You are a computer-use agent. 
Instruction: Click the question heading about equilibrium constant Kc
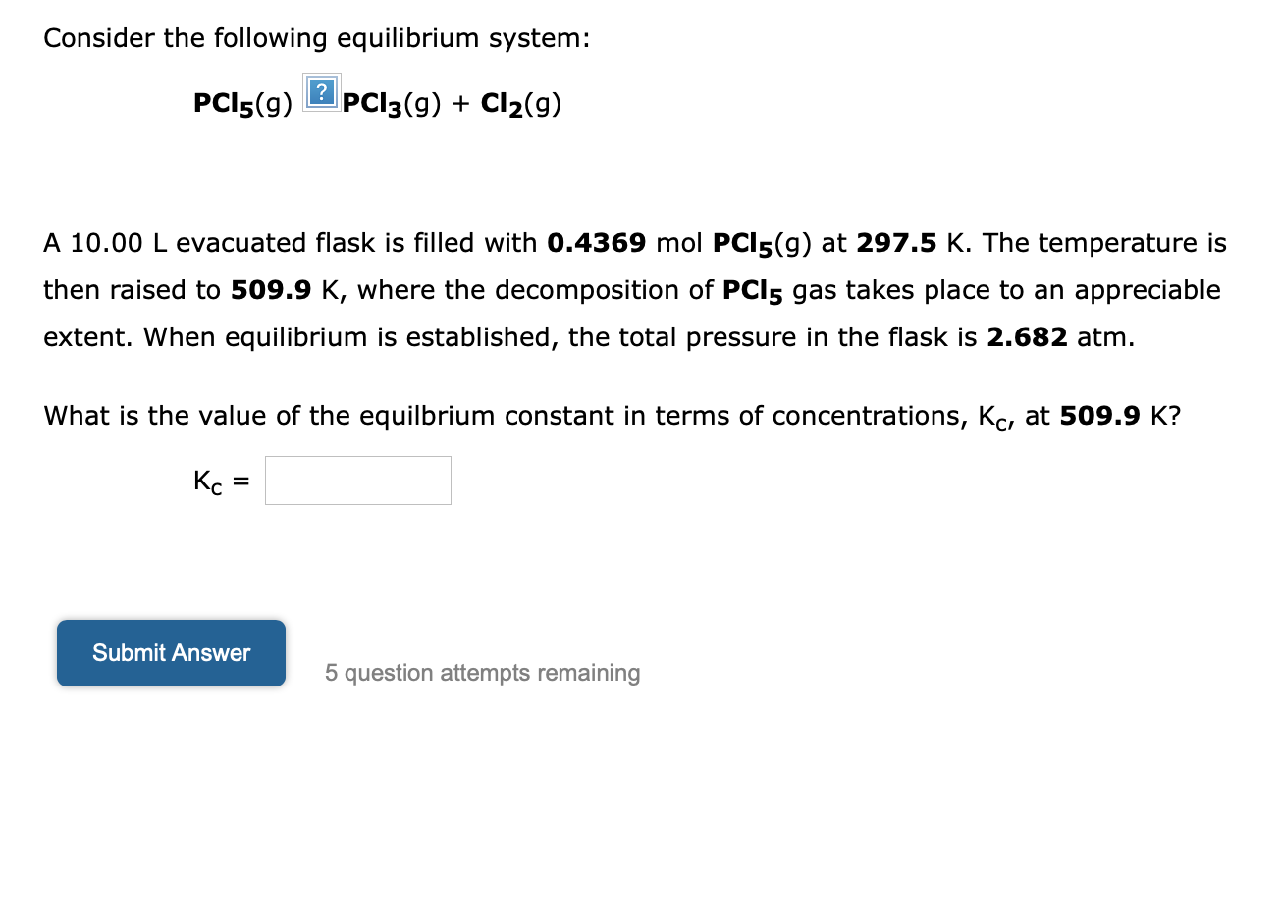(613, 416)
